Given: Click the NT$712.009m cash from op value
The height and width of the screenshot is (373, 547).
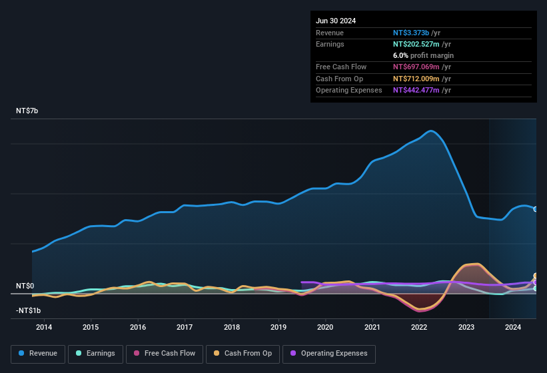Looking at the screenshot, I should [416, 79].
